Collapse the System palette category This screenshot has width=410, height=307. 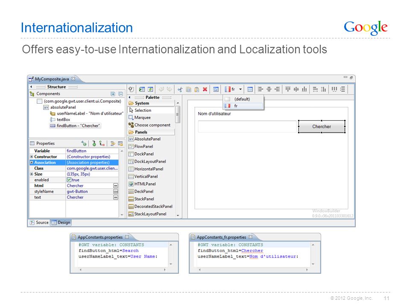click(151, 103)
